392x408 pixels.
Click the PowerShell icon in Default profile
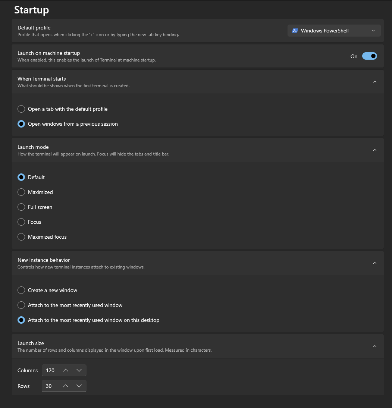295,31
